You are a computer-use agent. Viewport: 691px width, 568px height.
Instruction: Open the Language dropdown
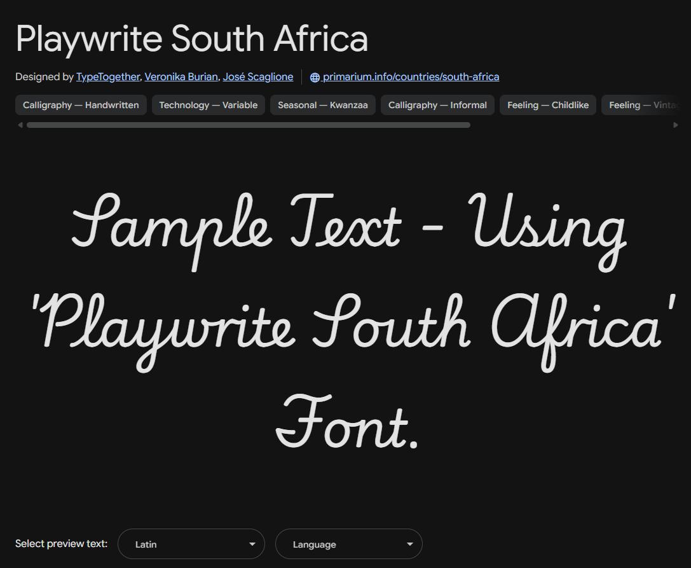pyautogui.click(x=349, y=544)
